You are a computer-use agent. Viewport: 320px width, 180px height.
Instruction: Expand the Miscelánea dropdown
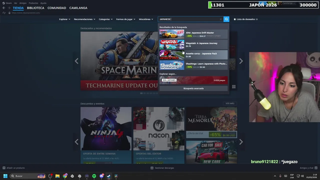point(146,19)
